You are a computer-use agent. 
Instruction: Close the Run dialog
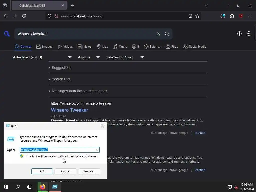tap(103, 126)
